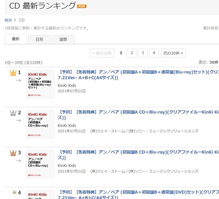This screenshot has height=199, width=219.
Task: Click the rank 1 release date 2021年07月21日
Action: pos(71,91)
